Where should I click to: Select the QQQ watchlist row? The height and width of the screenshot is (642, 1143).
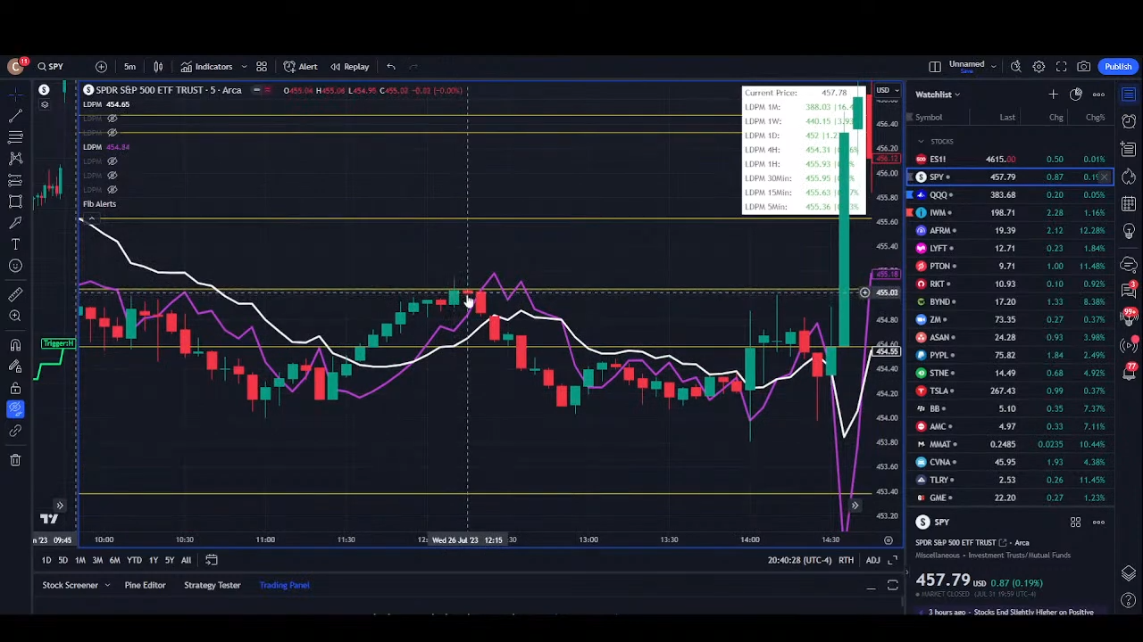pos(1011,194)
